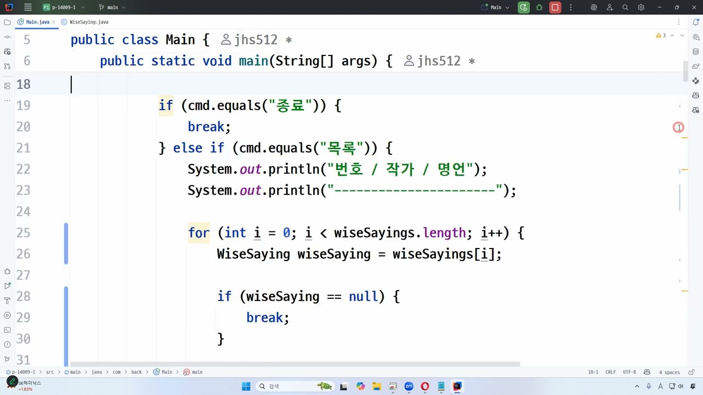Open Search Everywhere magnifier icon
703x395 pixels.
[x=625, y=8]
